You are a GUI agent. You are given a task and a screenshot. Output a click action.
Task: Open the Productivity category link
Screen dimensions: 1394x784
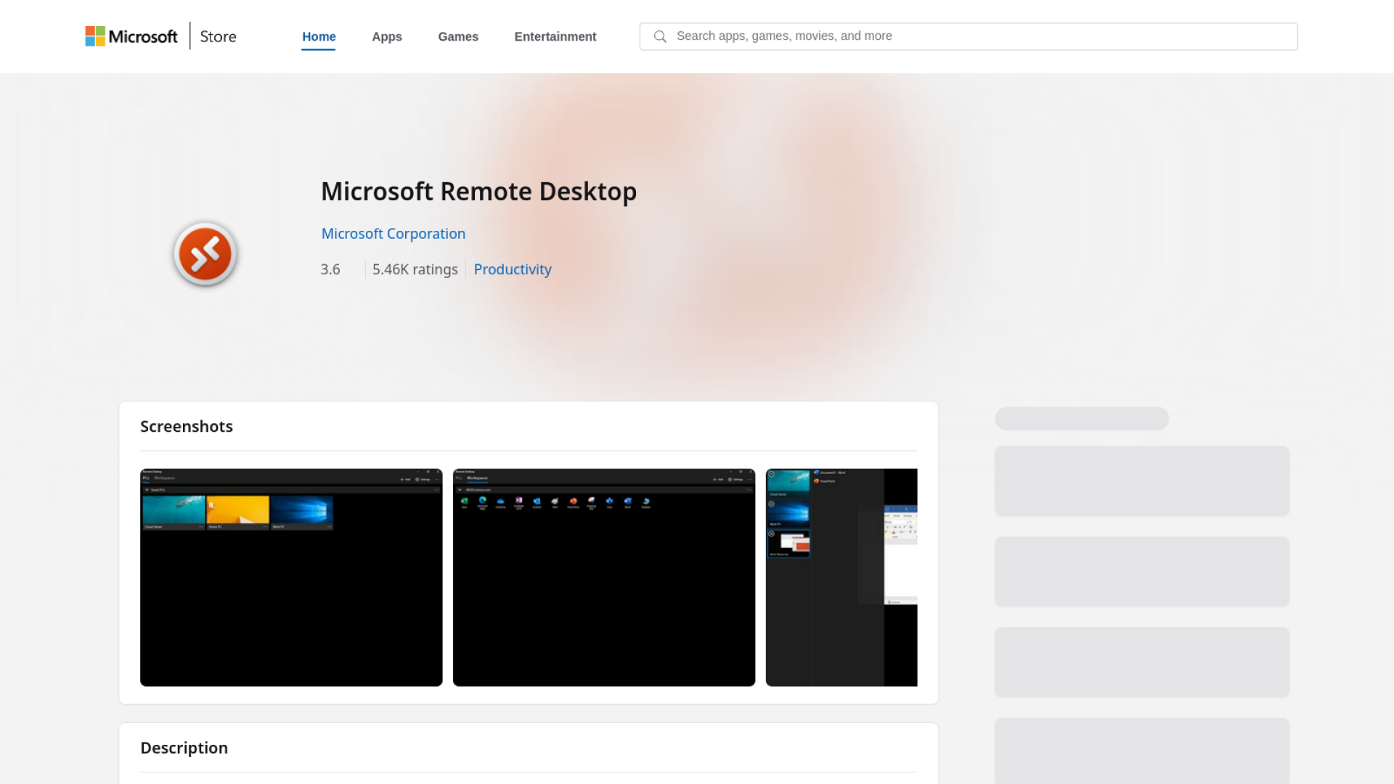tap(512, 269)
